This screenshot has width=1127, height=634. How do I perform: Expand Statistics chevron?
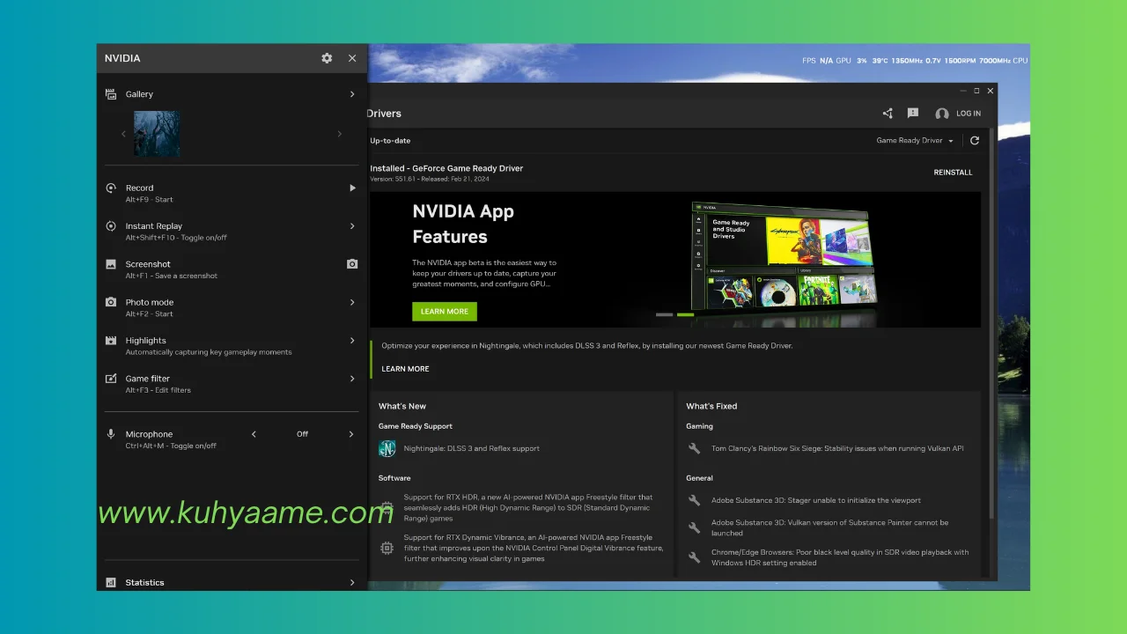pos(352,582)
